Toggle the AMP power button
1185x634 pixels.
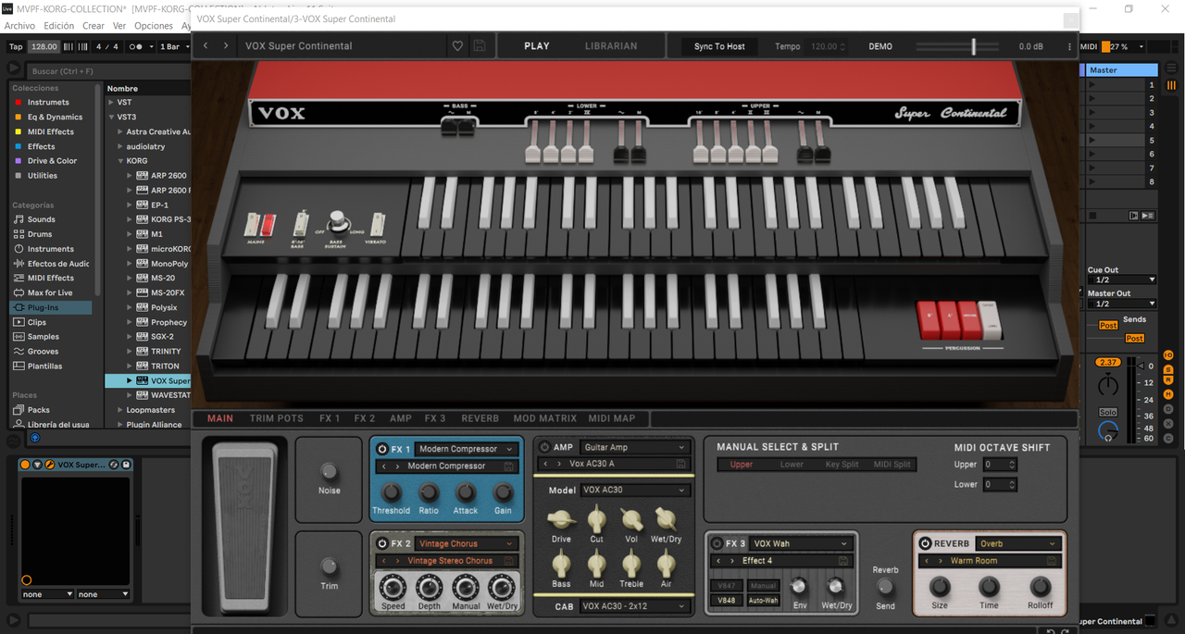point(544,447)
